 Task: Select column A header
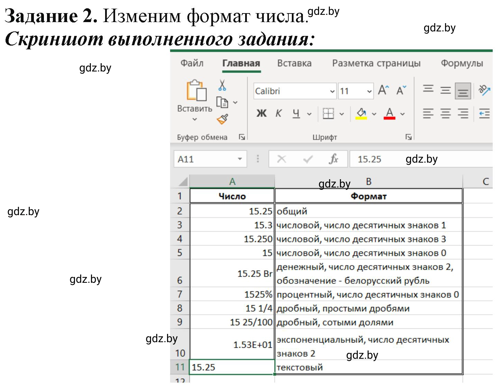[232, 182]
